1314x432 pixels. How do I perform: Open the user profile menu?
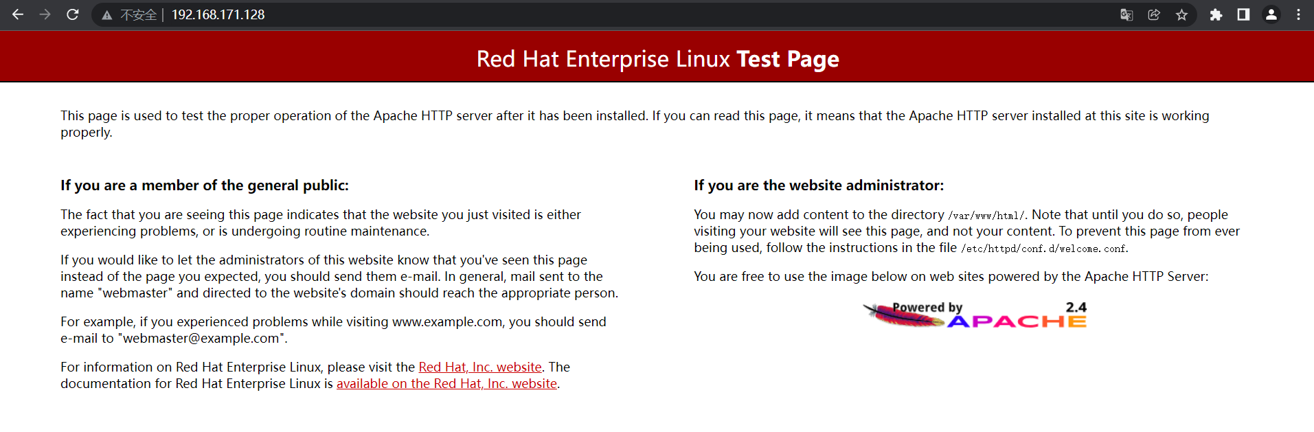(1271, 14)
